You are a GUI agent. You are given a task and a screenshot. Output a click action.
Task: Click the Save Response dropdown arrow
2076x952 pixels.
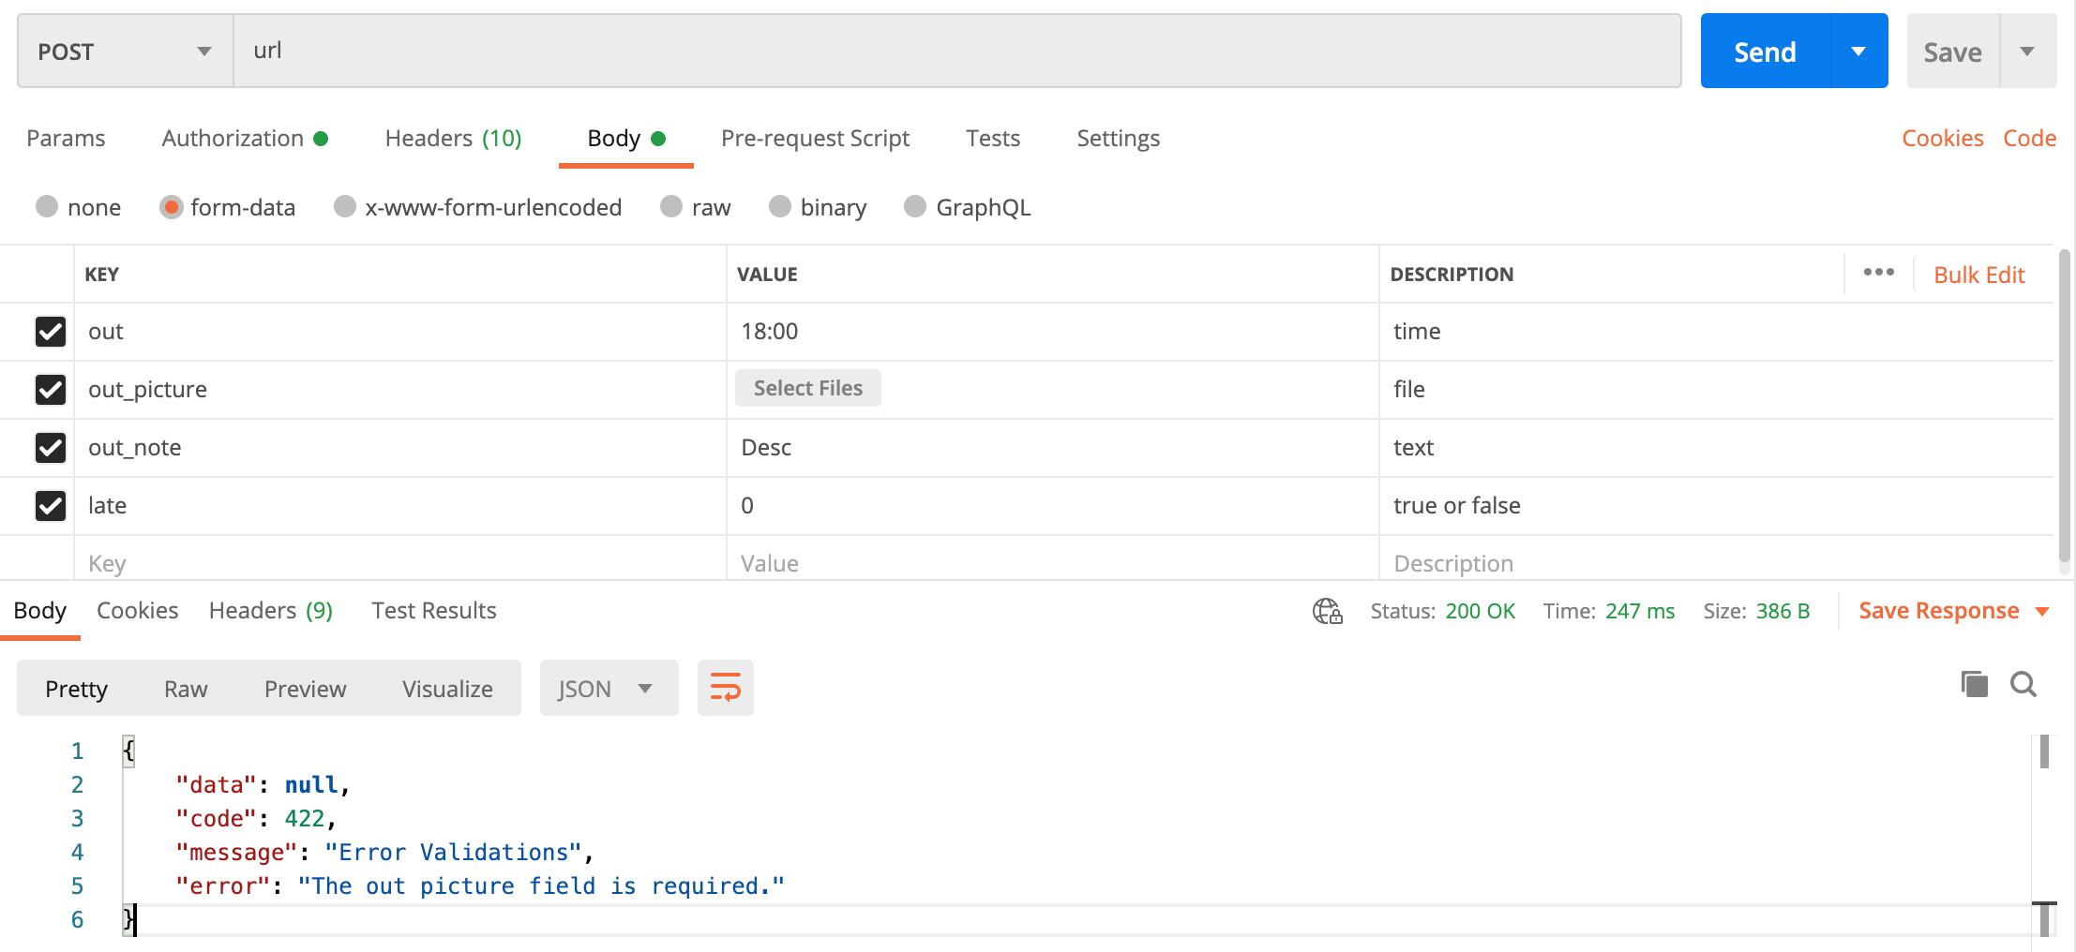[x=2043, y=611]
